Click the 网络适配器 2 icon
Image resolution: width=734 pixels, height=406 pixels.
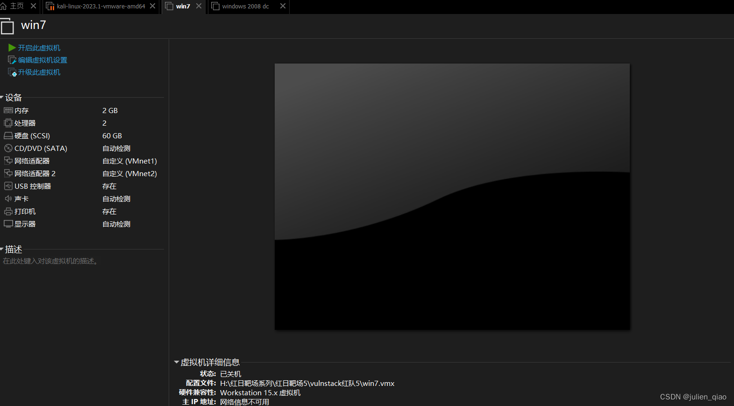coord(8,173)
